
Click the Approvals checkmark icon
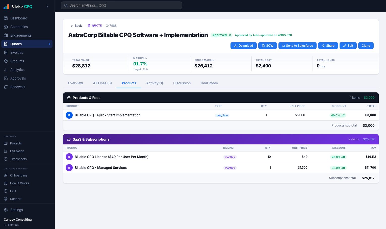click(6, 78)
